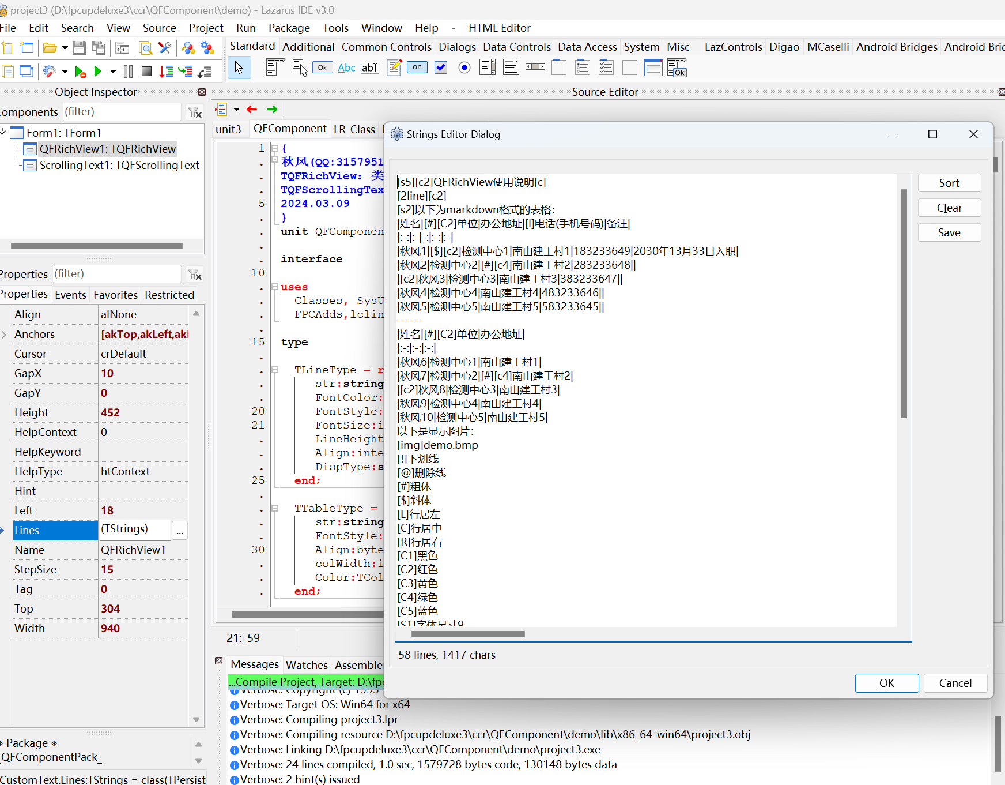Click the green Run play icon
This screenshot has height=785, width=1005.
[x=98, y=72]
